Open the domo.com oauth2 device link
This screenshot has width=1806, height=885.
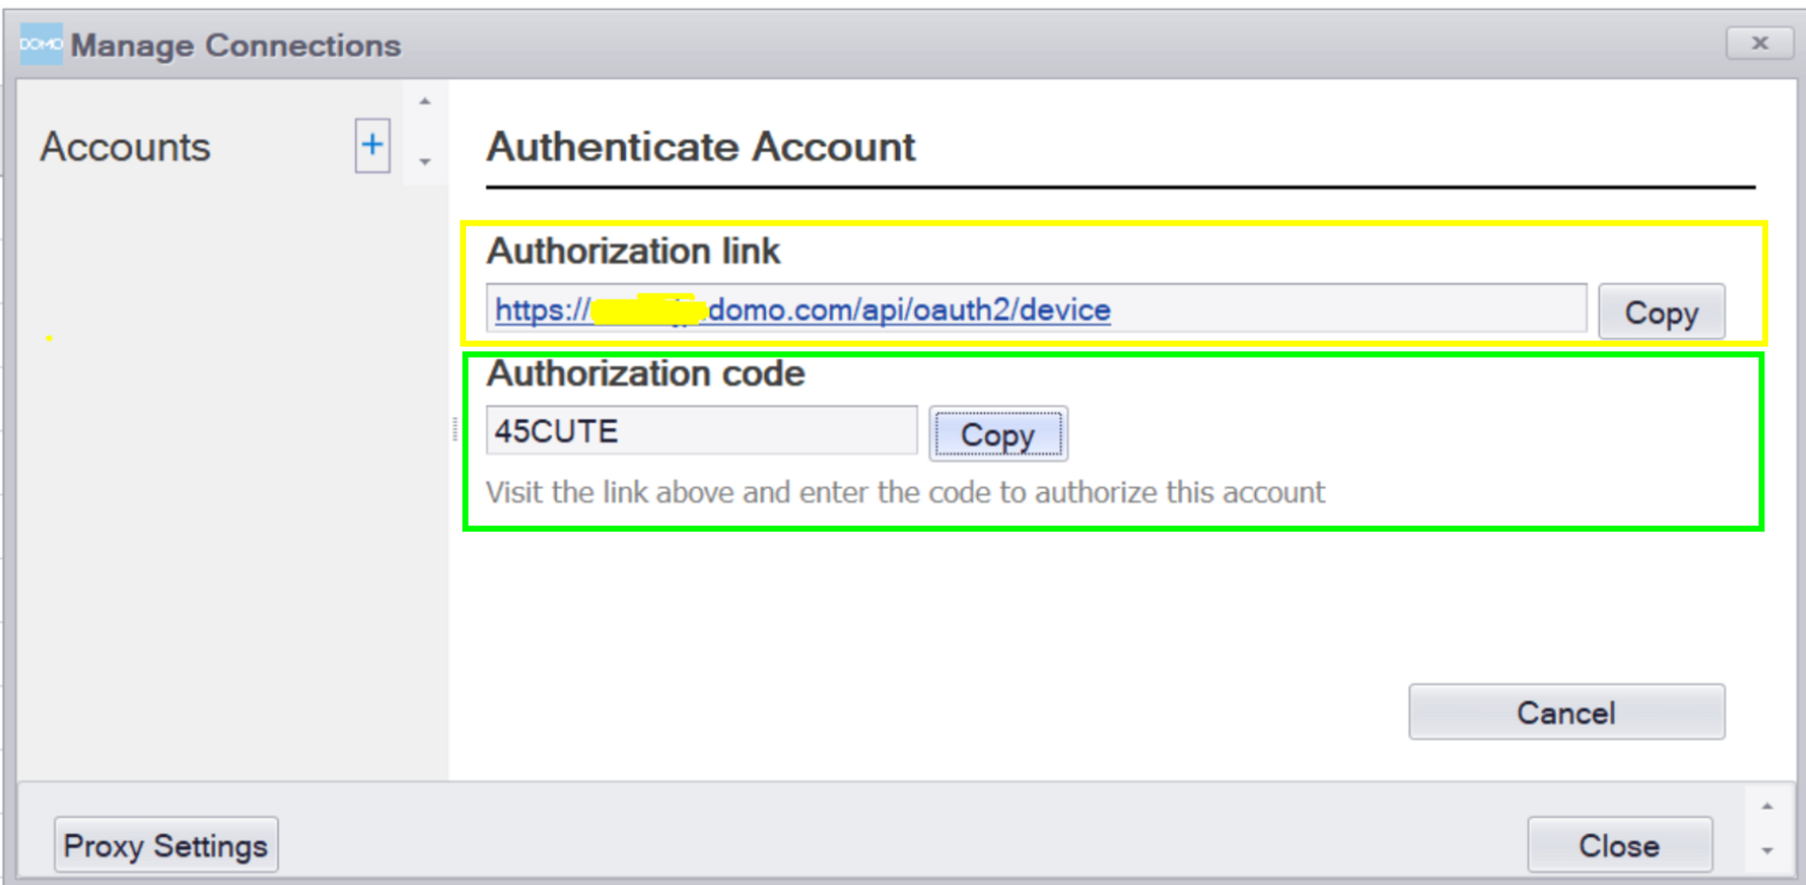(x=802, y=310)
